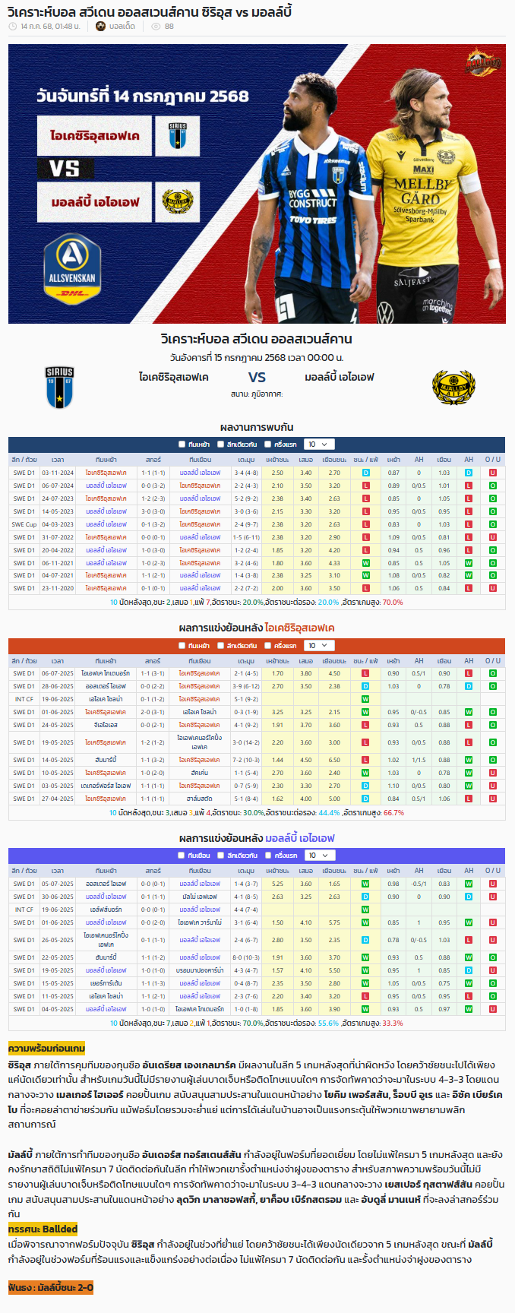Click the ฟันธง : มัลล์บี้ชนะ 2-0 prediction
This screenshot has width=515, height=1313.
pyautogui.click(x=50, y=1288)
